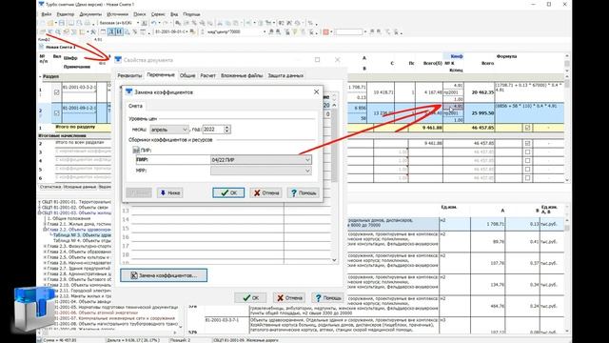Click OK in the Свойства документа dialog
Screen dimensions: 609x343
[250, 297]
